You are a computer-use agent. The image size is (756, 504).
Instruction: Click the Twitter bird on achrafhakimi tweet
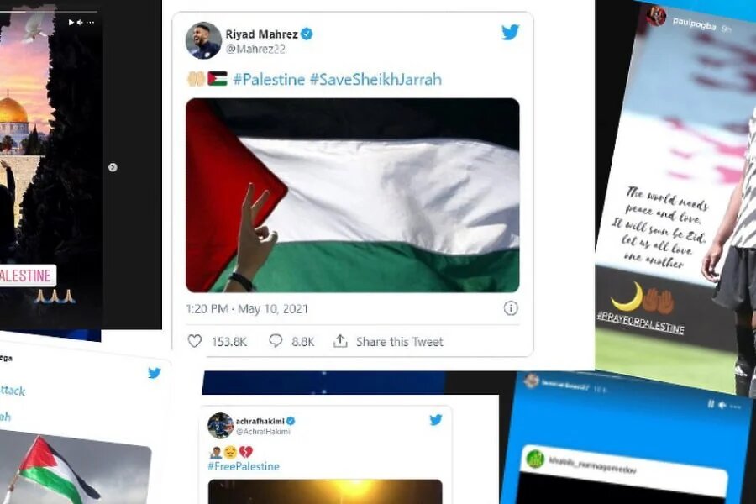436,420
